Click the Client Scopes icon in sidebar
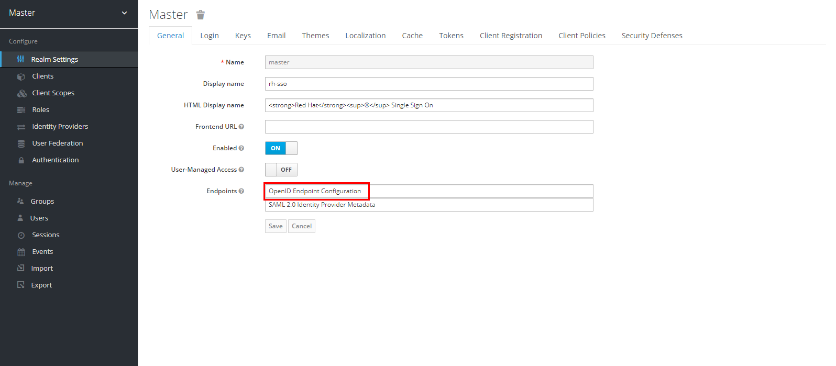This screenshot has width=836, height=366. (x=21, y=93)
